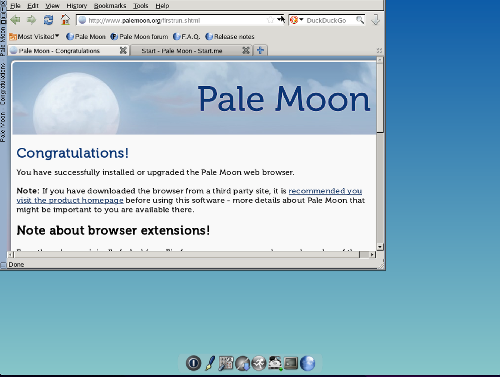
Task: Open the Home page button
Action: coord(65,20)
